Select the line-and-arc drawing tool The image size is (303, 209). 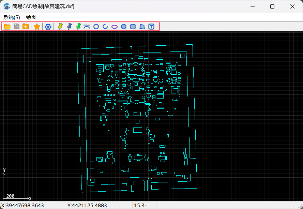(87, 27)
